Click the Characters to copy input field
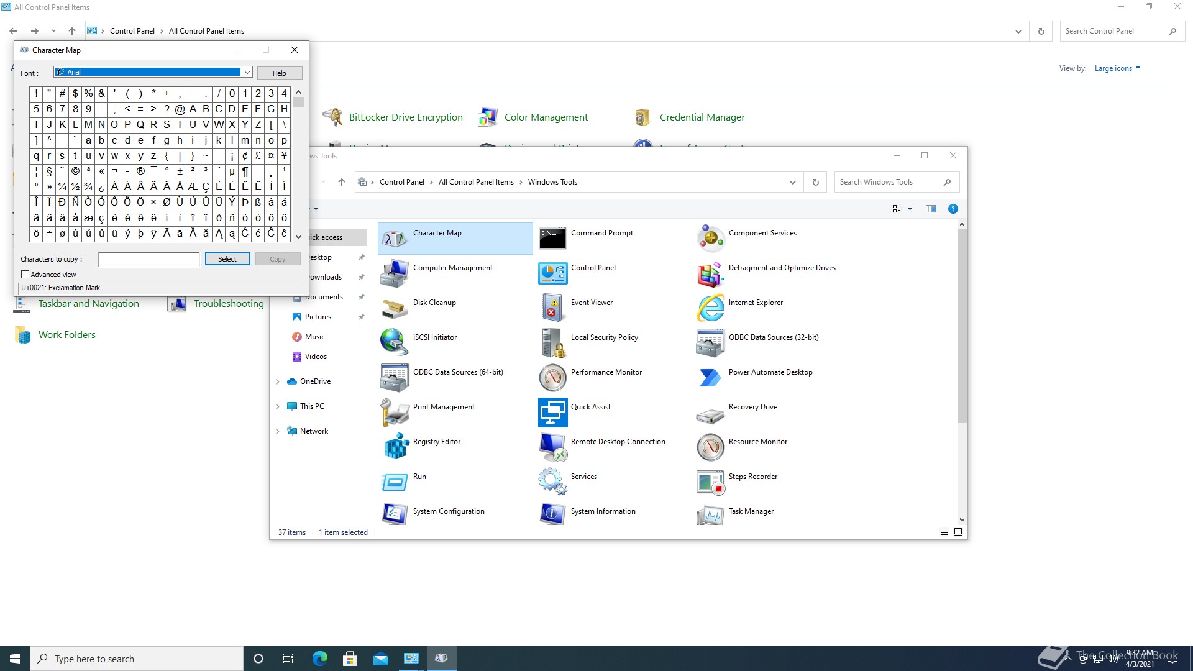Screen dimensions: 1193x671 pyautogui.click(x=149, y=259)
